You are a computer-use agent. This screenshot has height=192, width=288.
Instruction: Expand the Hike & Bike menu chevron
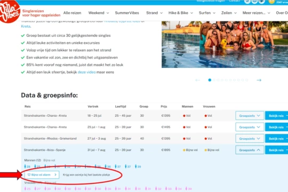[191, 13]
